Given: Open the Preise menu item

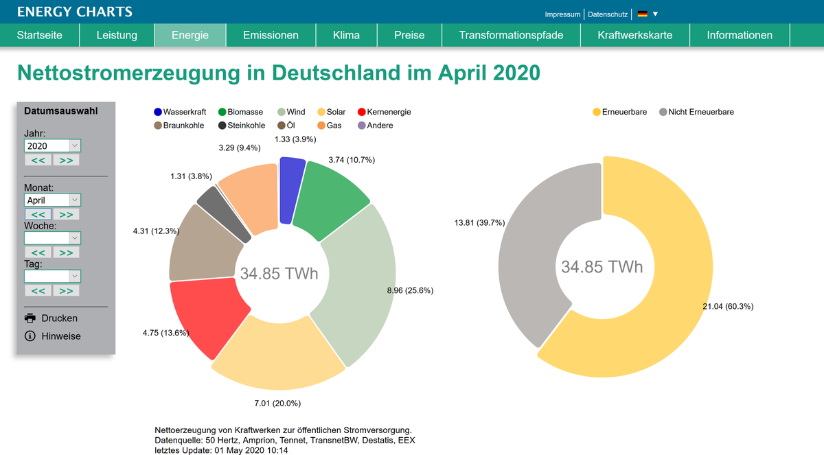Looking at the screenshot, I should coord(409,35).
